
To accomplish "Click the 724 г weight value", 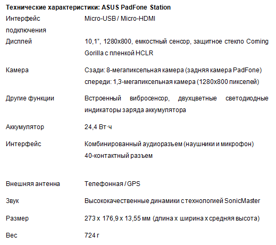I will tap(92, 235).
